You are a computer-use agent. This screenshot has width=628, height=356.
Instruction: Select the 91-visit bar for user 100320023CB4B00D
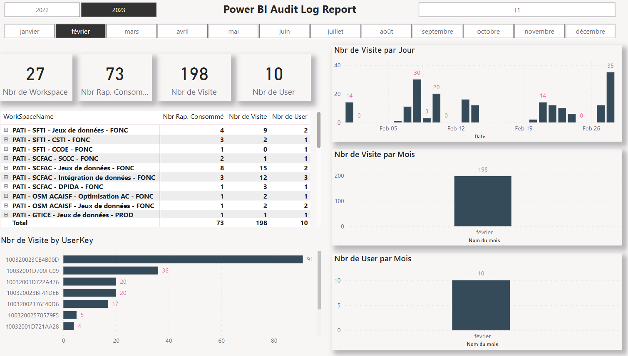click(x=183, y=259)
